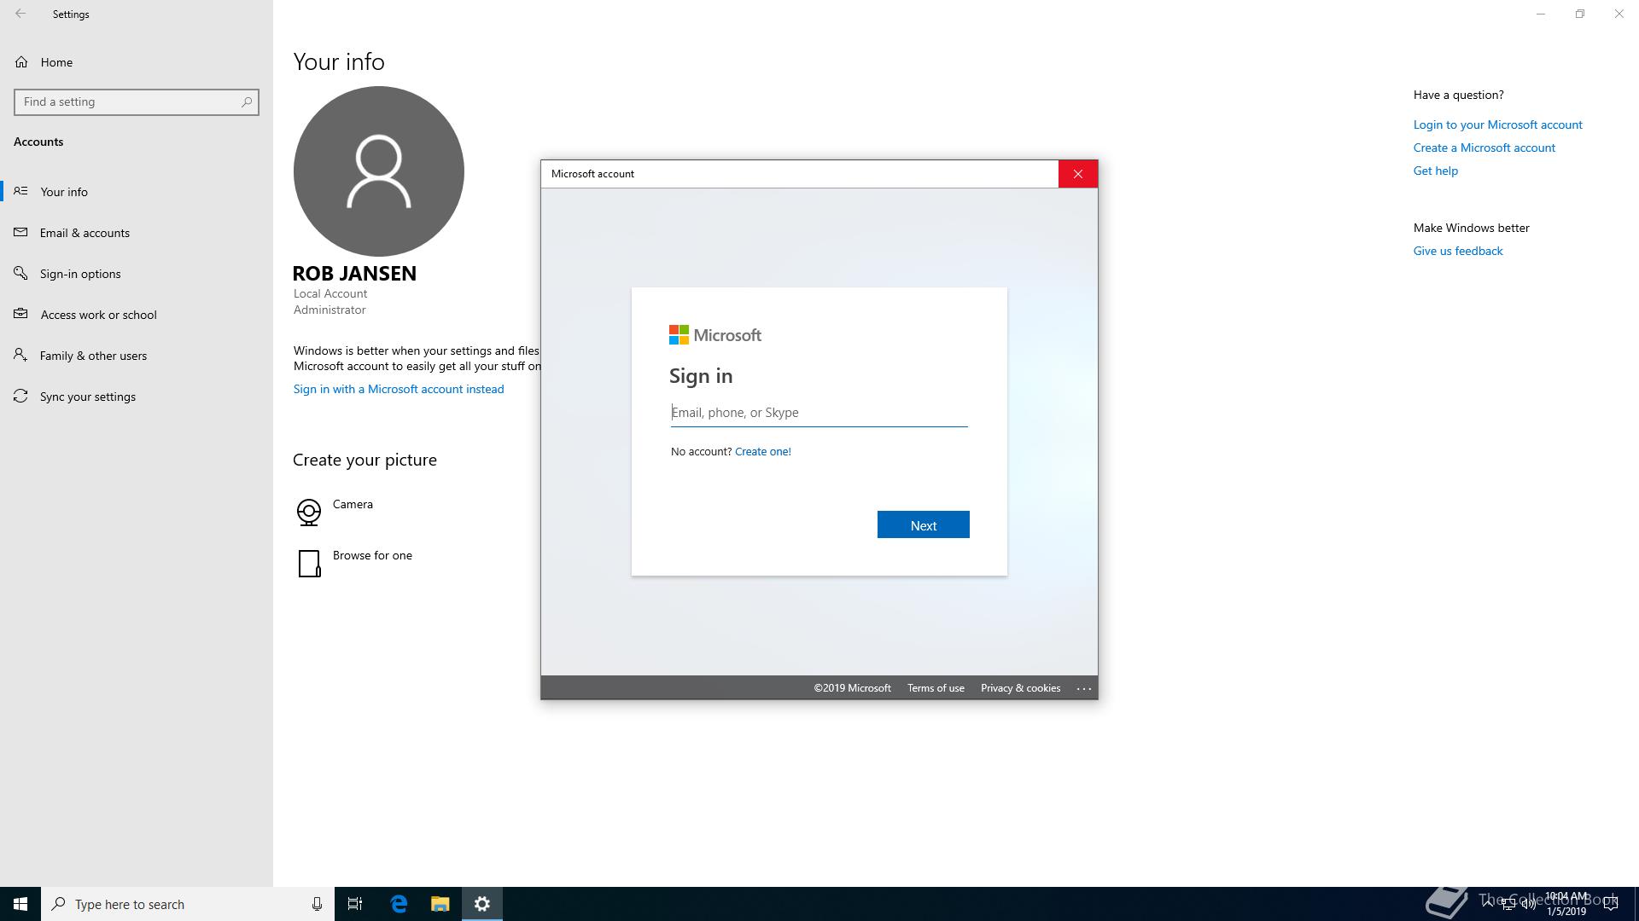The width and height of the screenshot is (1639, 921).
Task: Click the taskbar Type here to search box
Action: (x=188, y=904)
